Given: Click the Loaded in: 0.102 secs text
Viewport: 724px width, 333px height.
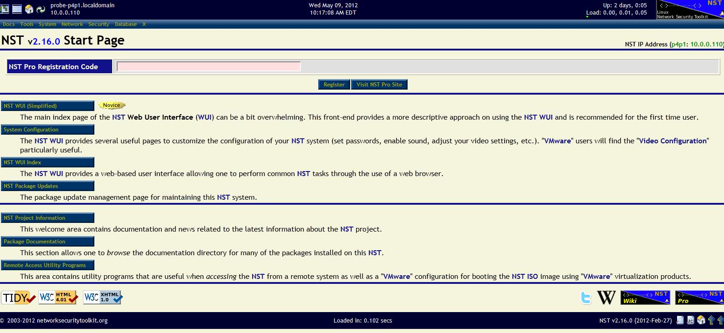Looking at the screenshot, I should coord(363,320).
